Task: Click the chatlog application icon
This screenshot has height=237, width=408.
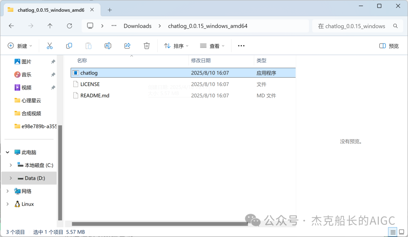Action: (76, 73)
